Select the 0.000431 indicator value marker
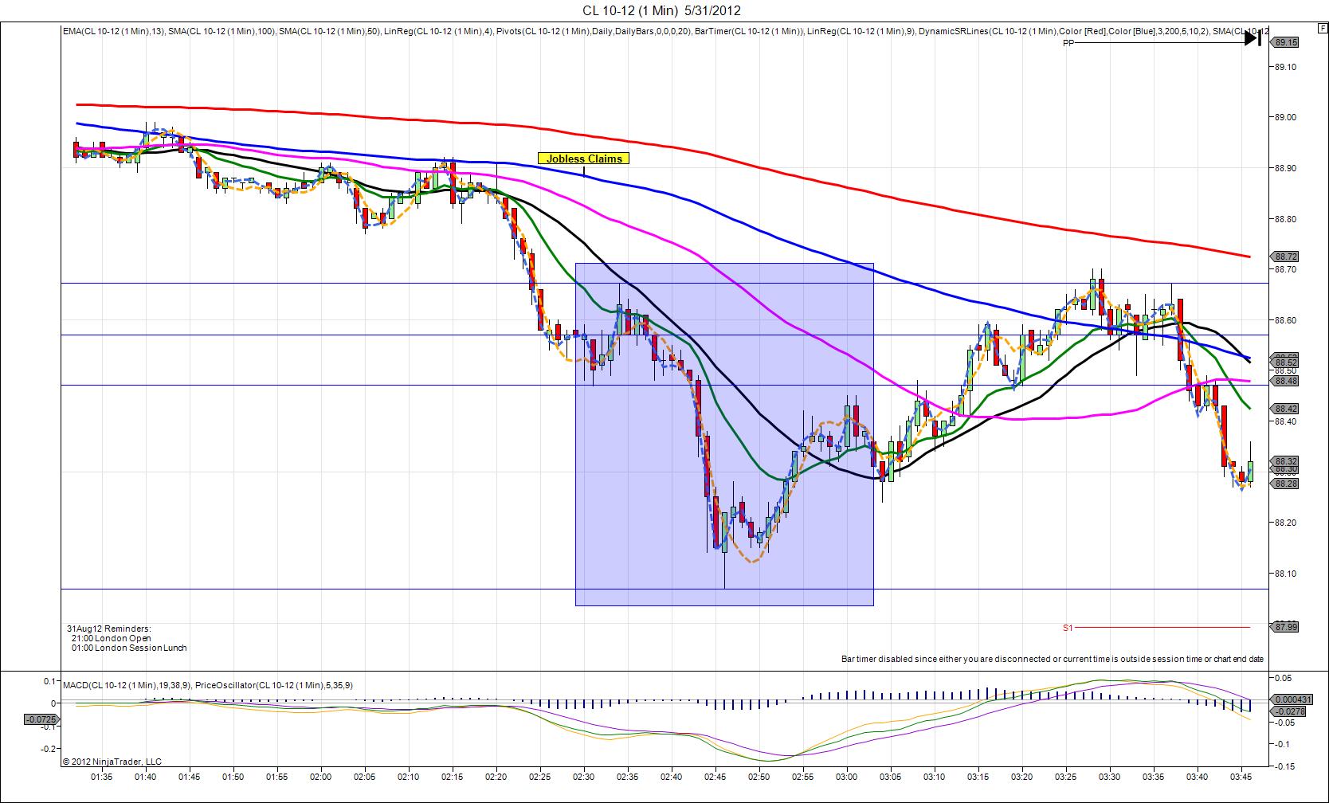 tap(1288, 699)
